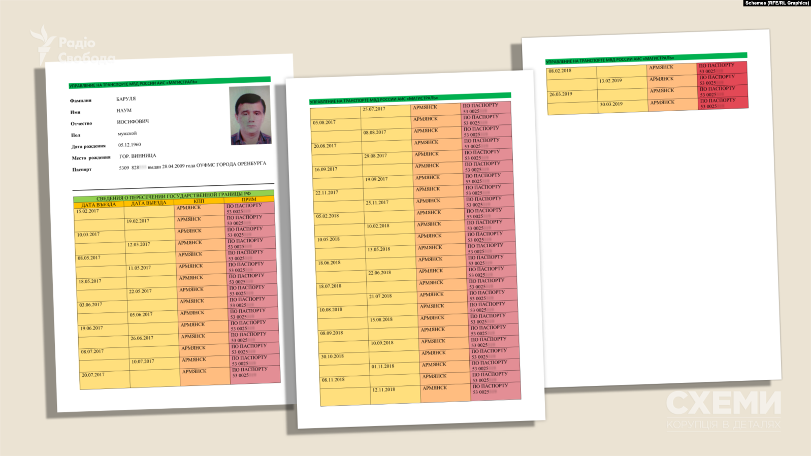Click the СХЕМИ watermark logo
The width and height of the screenshot is (811, 456).
tap(723, 403)
